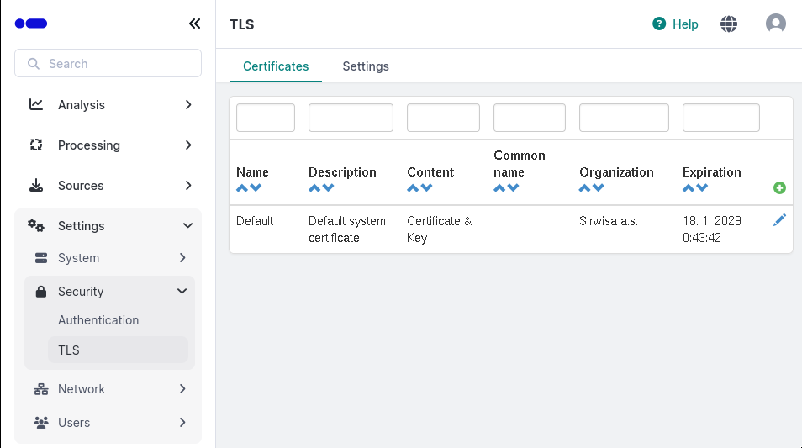The width and height of the screenshot is (802, 448).
Task: Click the logo in the top-left corner
Action: coord(31,24)
